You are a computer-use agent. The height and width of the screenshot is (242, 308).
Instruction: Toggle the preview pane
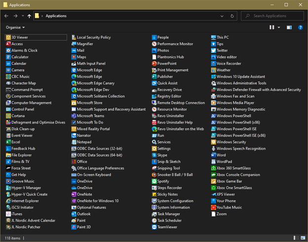[x=289, y=28]
